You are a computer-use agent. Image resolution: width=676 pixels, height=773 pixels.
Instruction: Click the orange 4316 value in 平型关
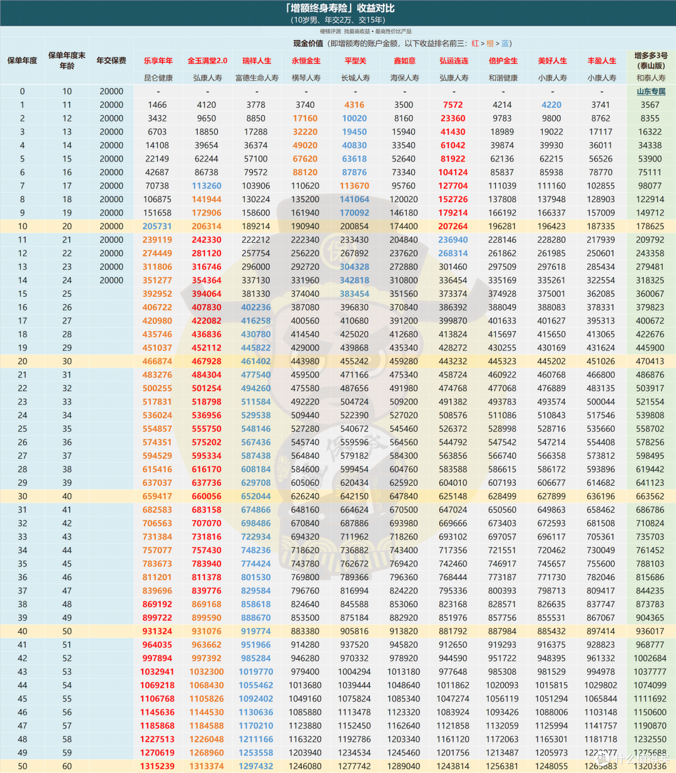click(x=354, y=105)
